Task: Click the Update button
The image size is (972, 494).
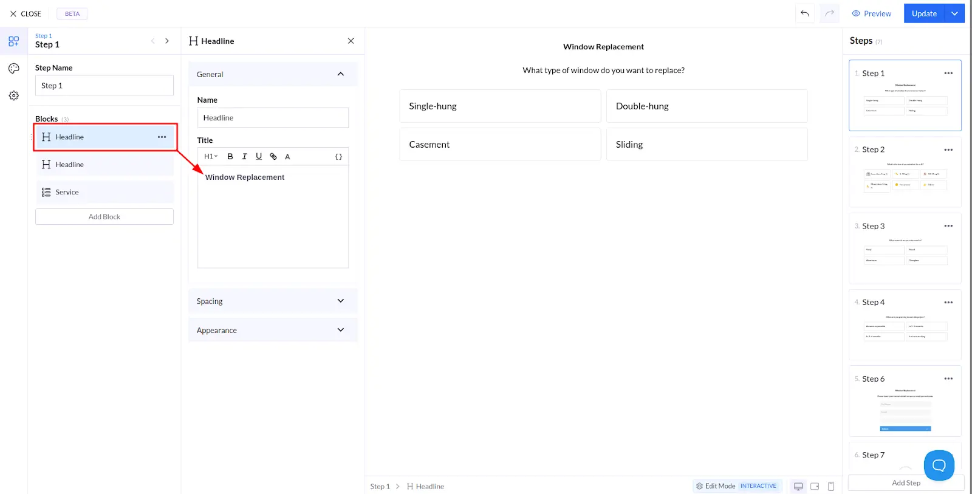Action: tap(924, 13)
